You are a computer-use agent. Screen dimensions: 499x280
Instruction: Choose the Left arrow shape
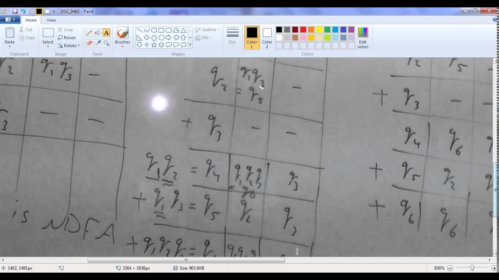click(x=176, y=38)
